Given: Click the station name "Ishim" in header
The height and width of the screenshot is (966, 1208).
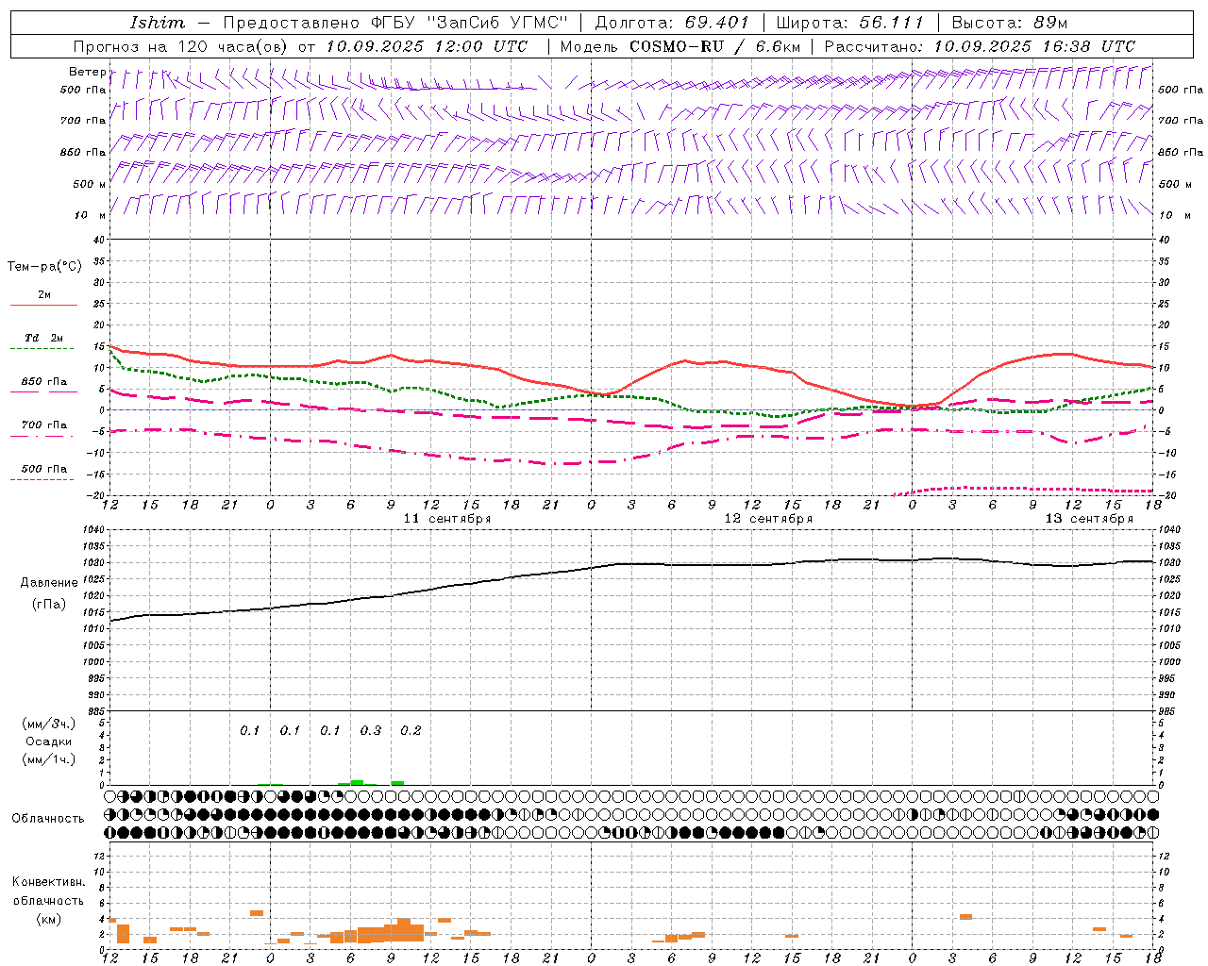Looking at the screenshot, I should click(159, 23).
